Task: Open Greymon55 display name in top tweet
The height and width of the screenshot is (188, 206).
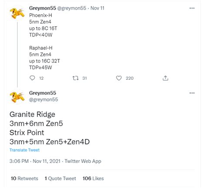Action: tap(43, 8)
